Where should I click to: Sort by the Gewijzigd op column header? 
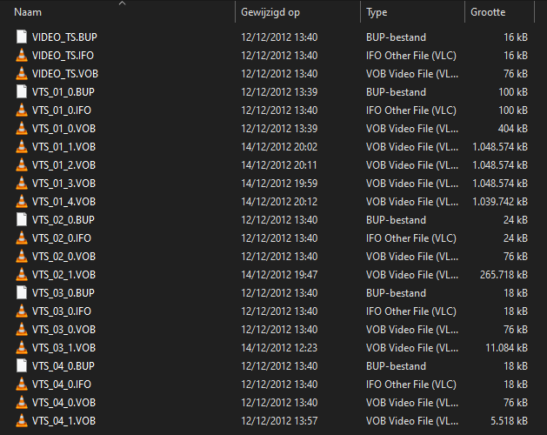pos(271,13)
